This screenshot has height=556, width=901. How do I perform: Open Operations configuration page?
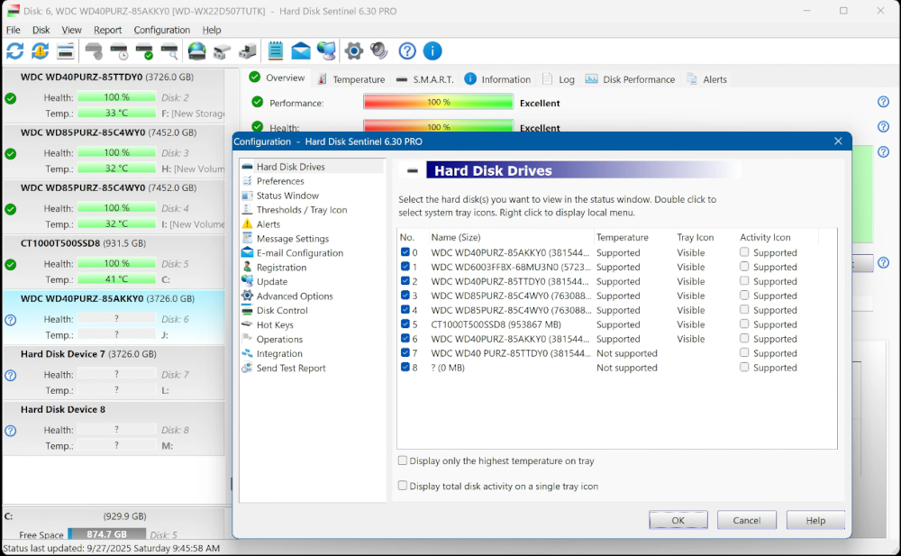[279, 339]
